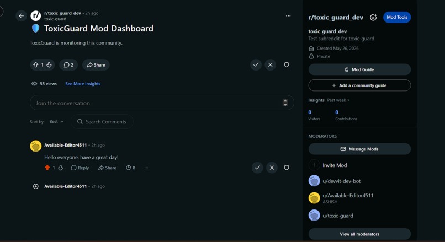Click the plus icon beside Invite Mod
The height and width of the screenshot is (242, 445).
314,165
